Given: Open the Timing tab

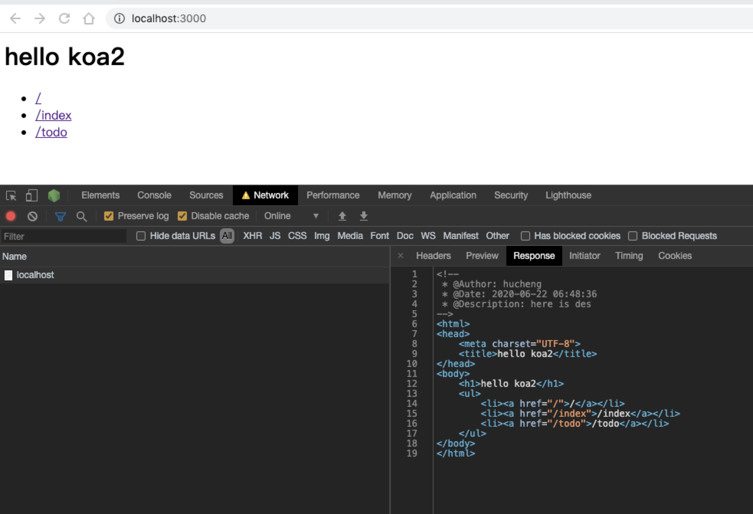Looking at the screenshot, I should click(x=629, y=255).
